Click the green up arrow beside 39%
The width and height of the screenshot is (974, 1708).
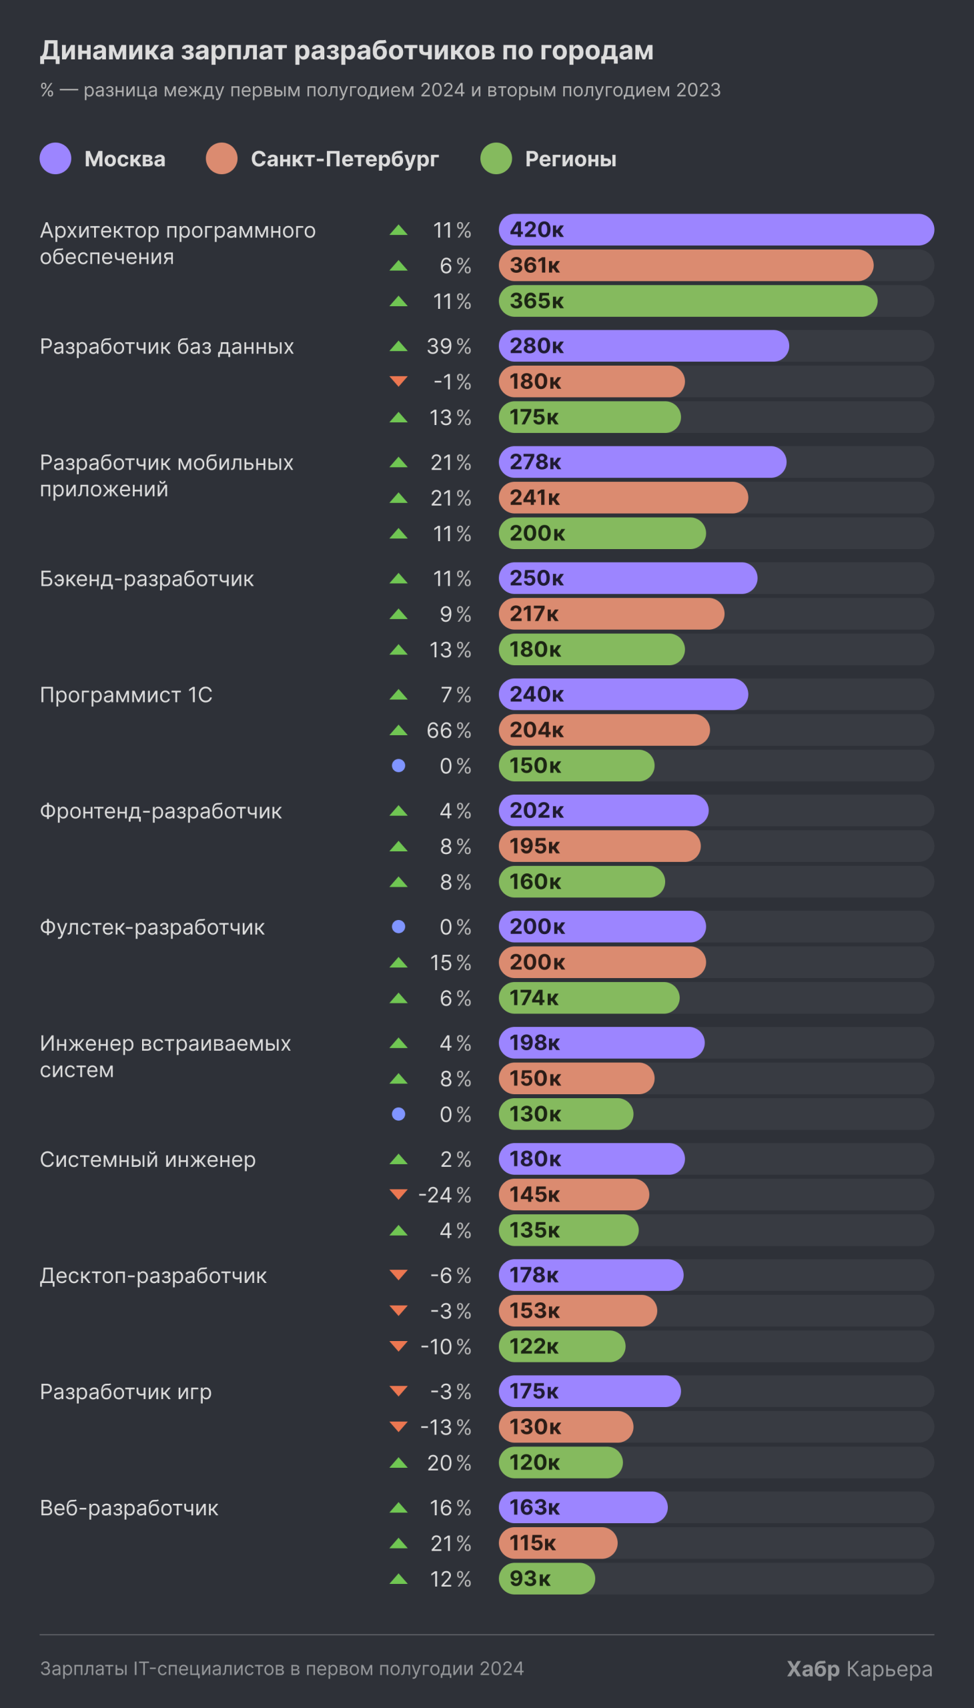(399, 346)
